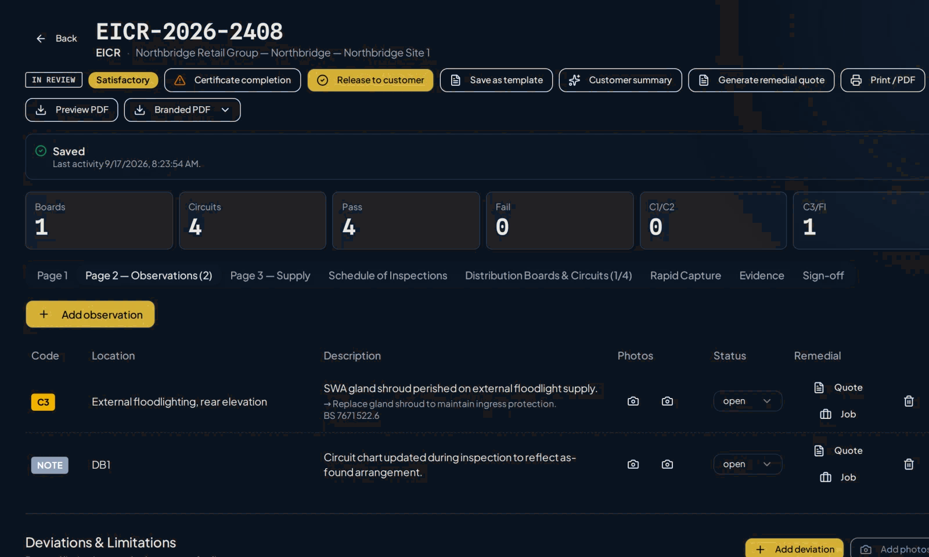Switch to Rapid Capture tab
929x557 pixels.
click(685, 276)
